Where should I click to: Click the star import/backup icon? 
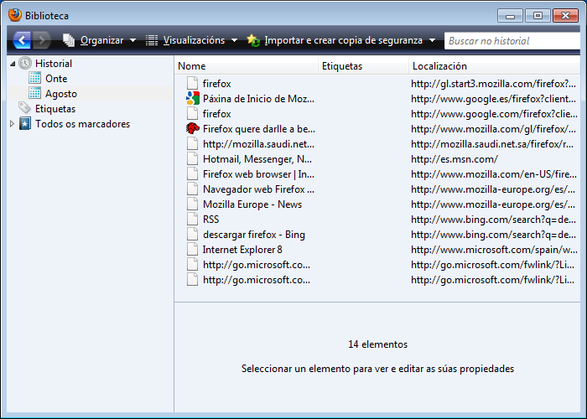(x=253, y=40)
